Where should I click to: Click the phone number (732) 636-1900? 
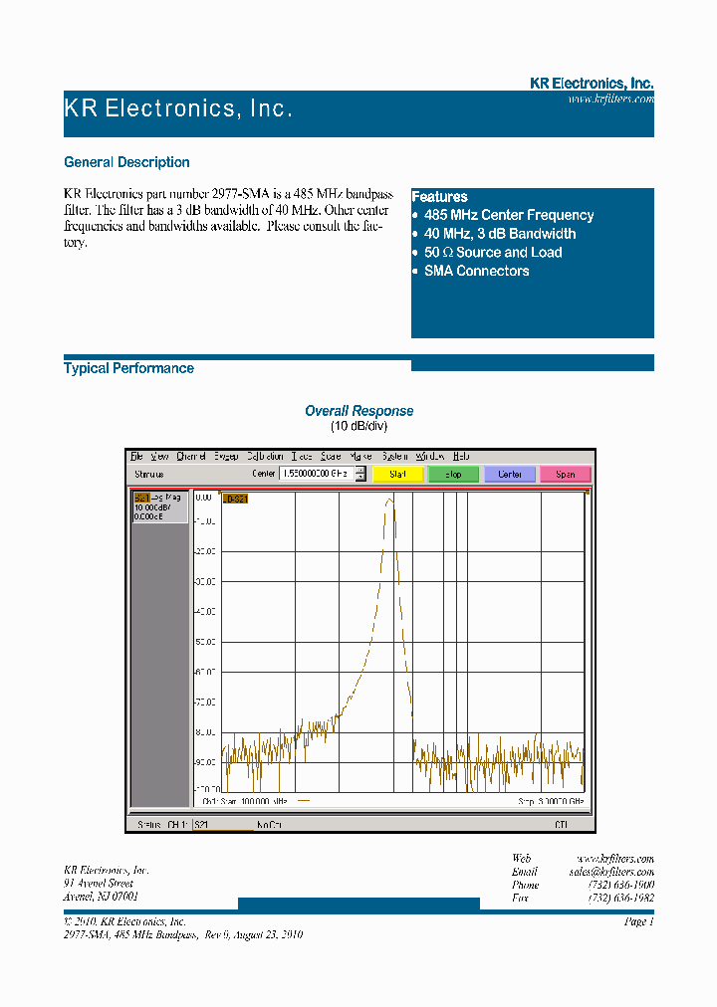coord(621,885)
